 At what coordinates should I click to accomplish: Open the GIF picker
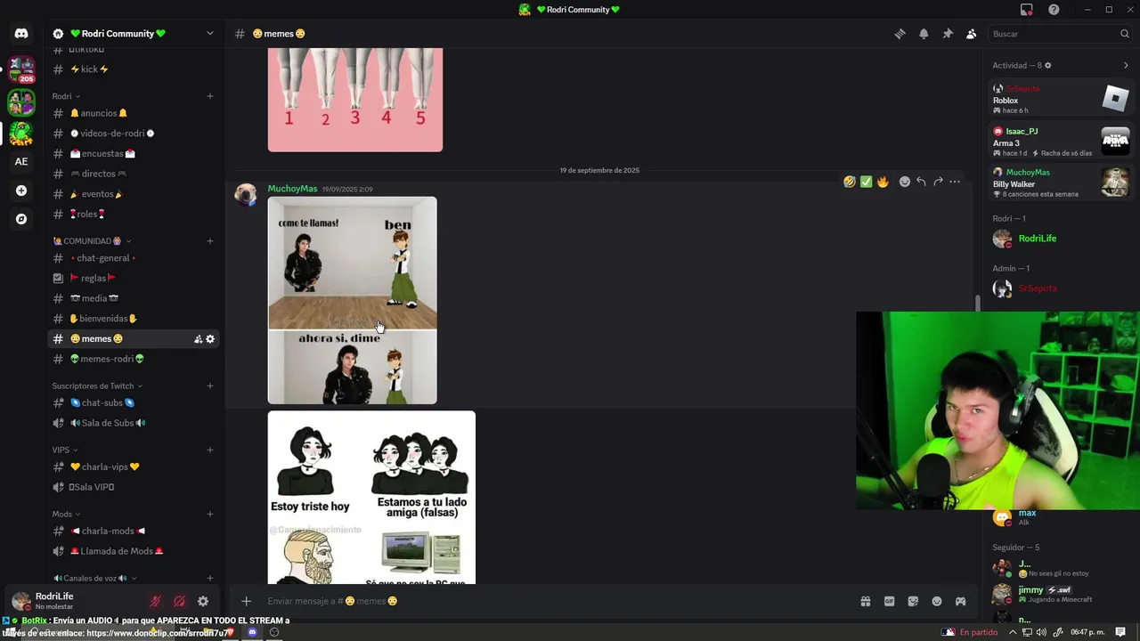tap(889, 601)
